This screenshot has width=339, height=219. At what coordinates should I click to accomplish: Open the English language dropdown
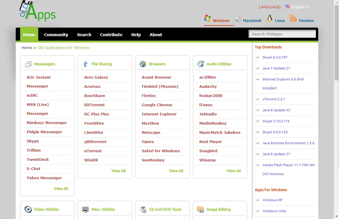(x=300, y=7)
